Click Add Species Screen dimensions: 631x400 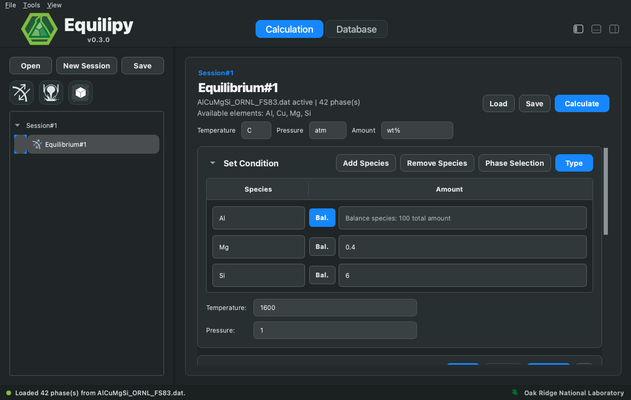(366, 163)
